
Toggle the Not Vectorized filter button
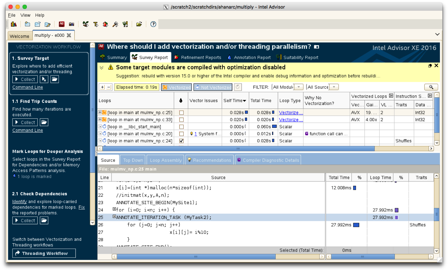pos(213,87)
